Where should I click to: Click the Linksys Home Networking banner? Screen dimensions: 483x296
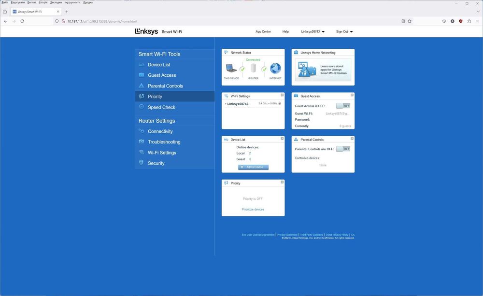pyautogui.click(x=323, y=70)
